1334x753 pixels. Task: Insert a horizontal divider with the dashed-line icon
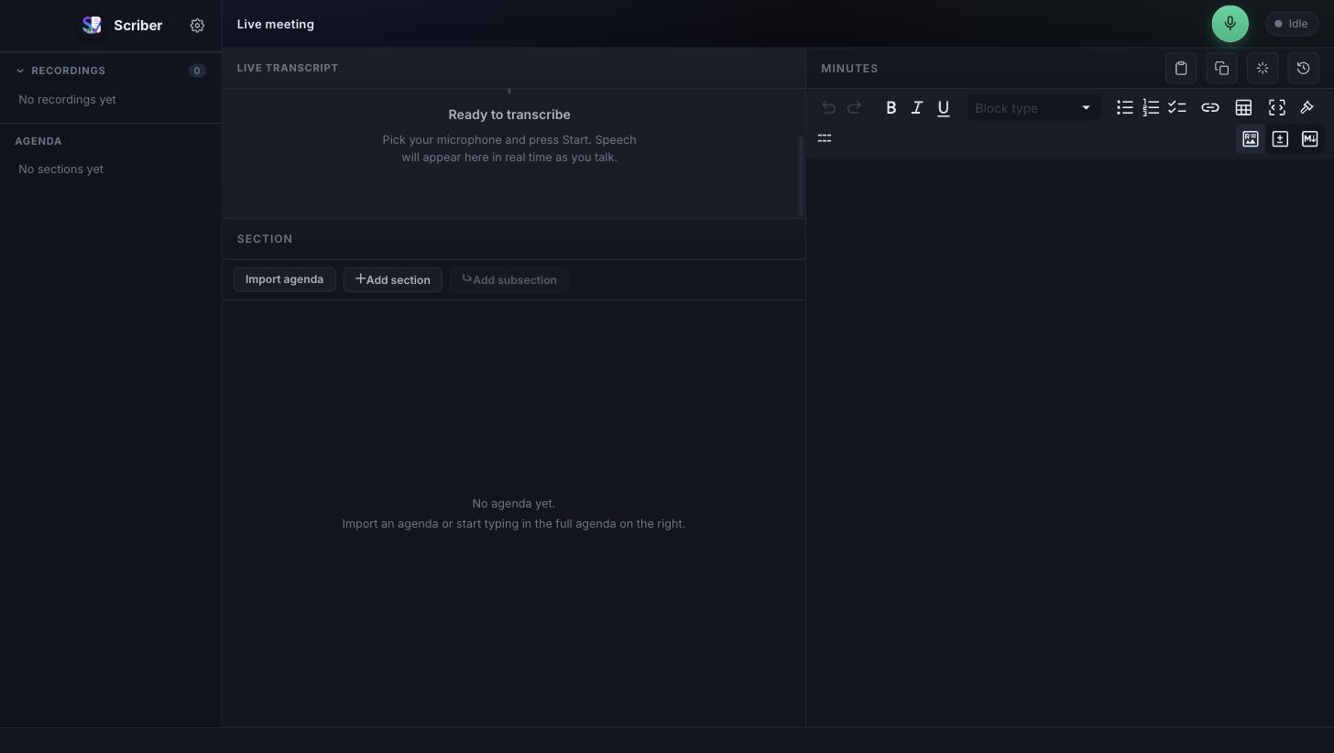825,138
